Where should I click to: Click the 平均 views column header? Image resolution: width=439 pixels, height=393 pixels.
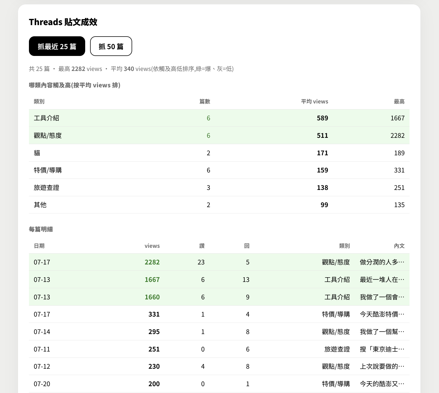(x=315, y=102)
